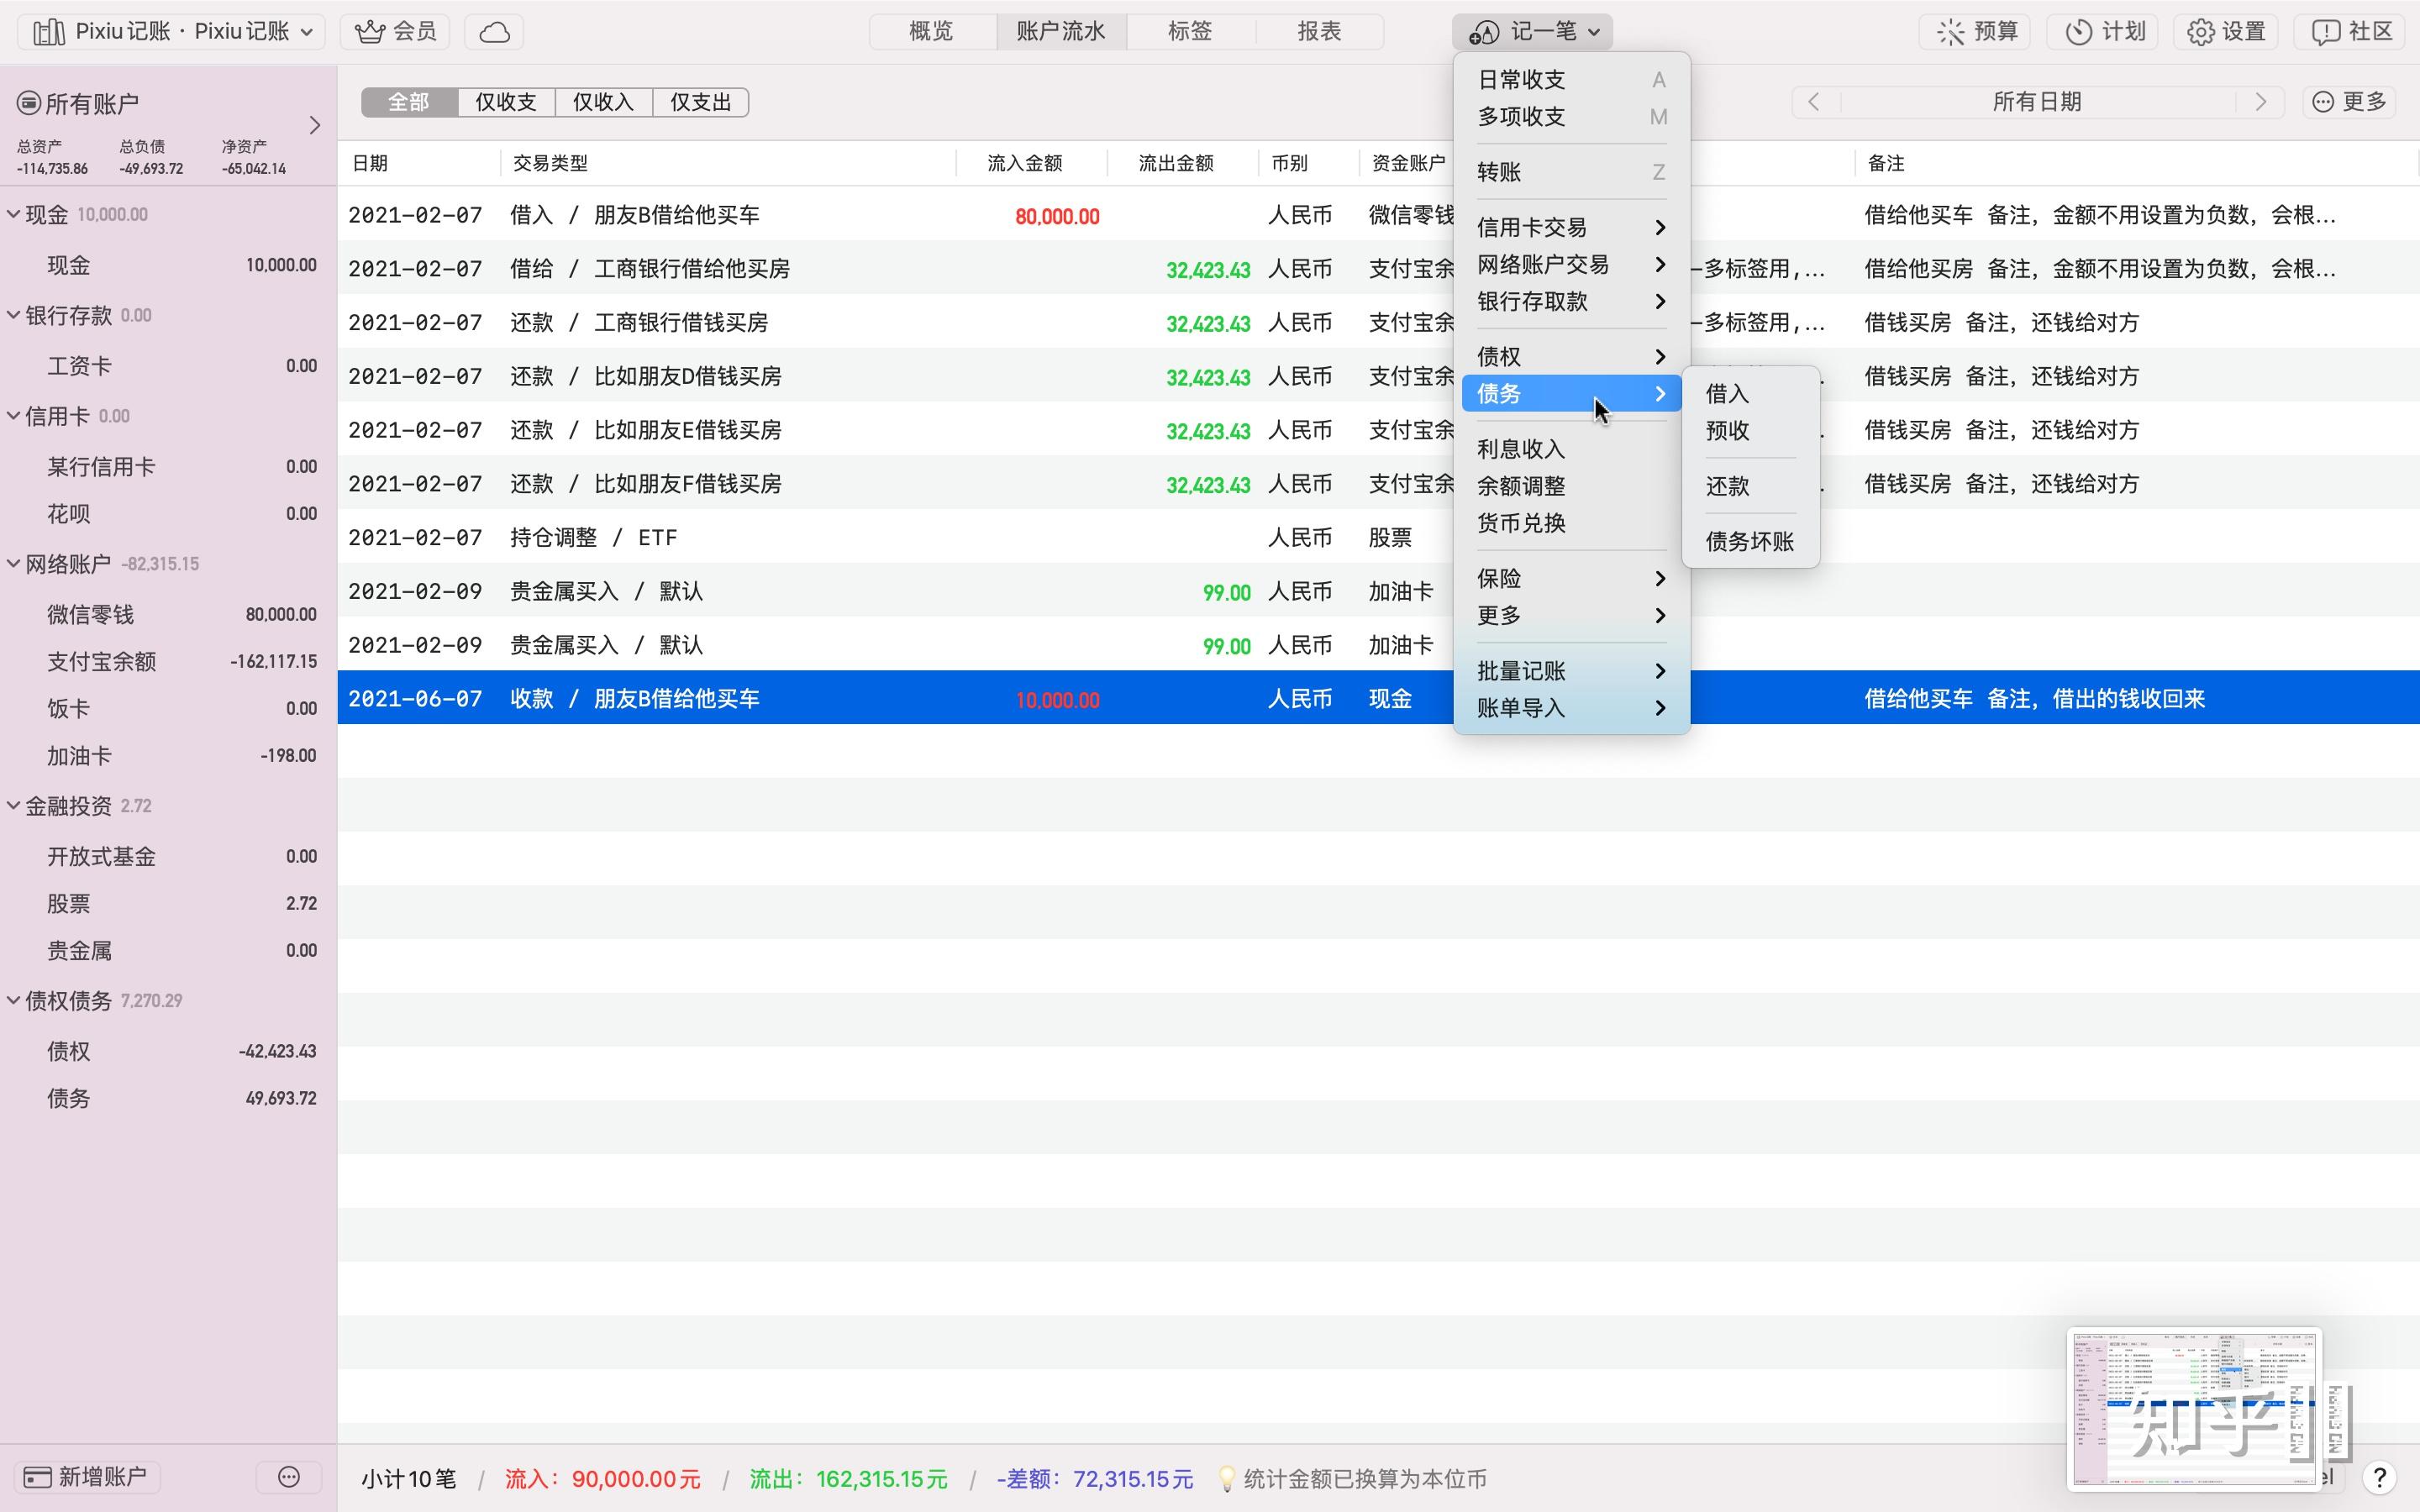Click the screenshot thumbnail preview
The width and height of the screenshot is (2420, 1512).
[x=2194, y=1408]
